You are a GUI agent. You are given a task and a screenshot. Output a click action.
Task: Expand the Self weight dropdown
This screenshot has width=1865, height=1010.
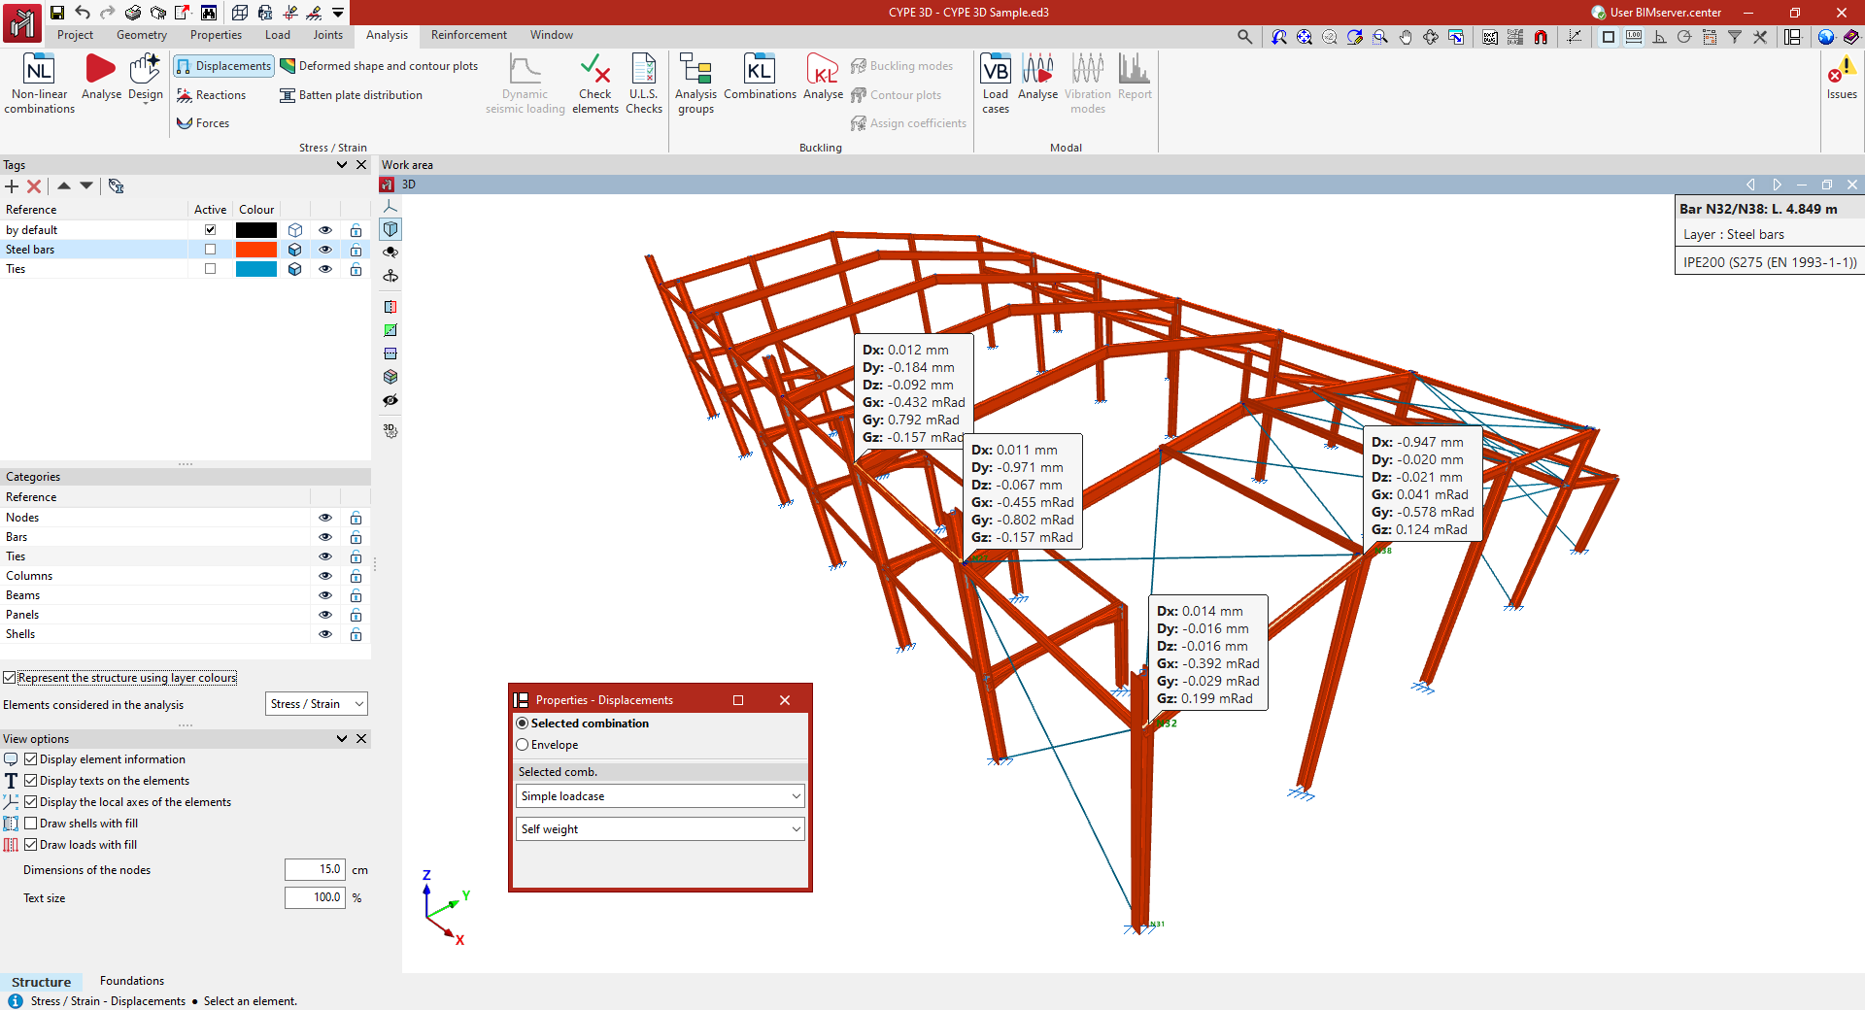(x=660, y=829)
